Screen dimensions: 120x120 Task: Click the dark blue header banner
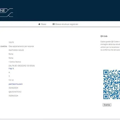click(60, 10)
